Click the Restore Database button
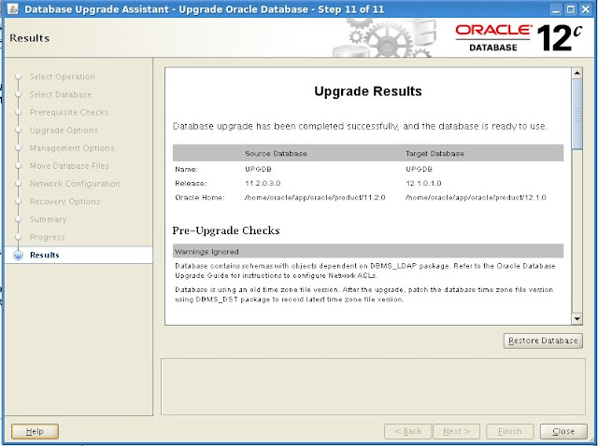598x446 pixels. point(543,341)
